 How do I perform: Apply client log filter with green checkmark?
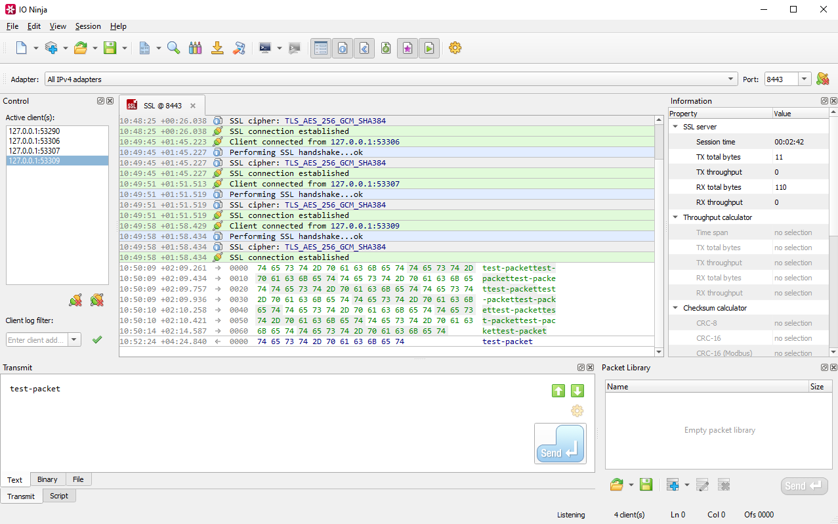pos(97,339)
